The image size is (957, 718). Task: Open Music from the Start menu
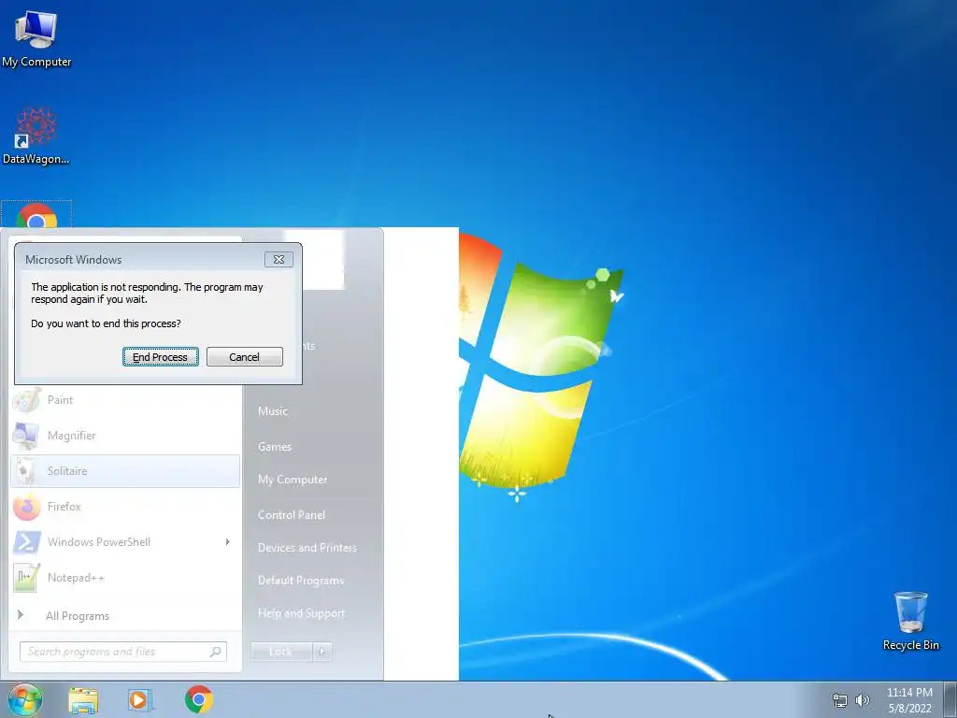pyautogui.click(x=273, y=411)
